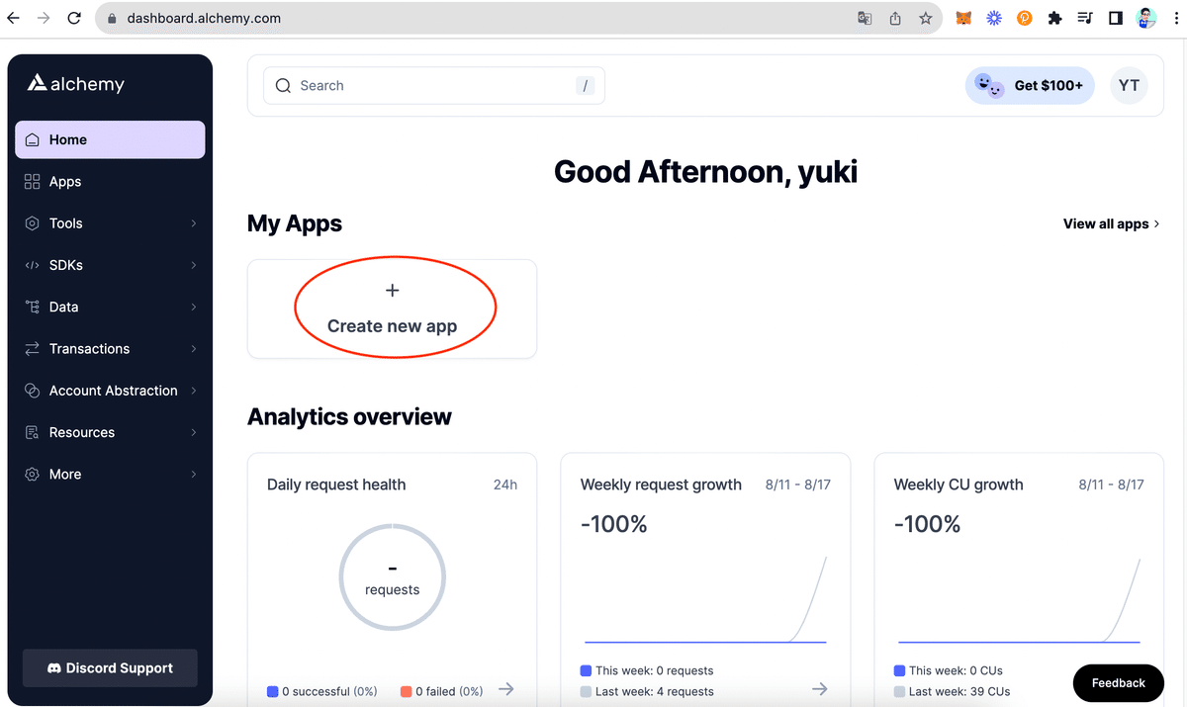Click the 0 successful (0%) legend
This screenshot has height=707, width=1187.
[x=322, y=691]
